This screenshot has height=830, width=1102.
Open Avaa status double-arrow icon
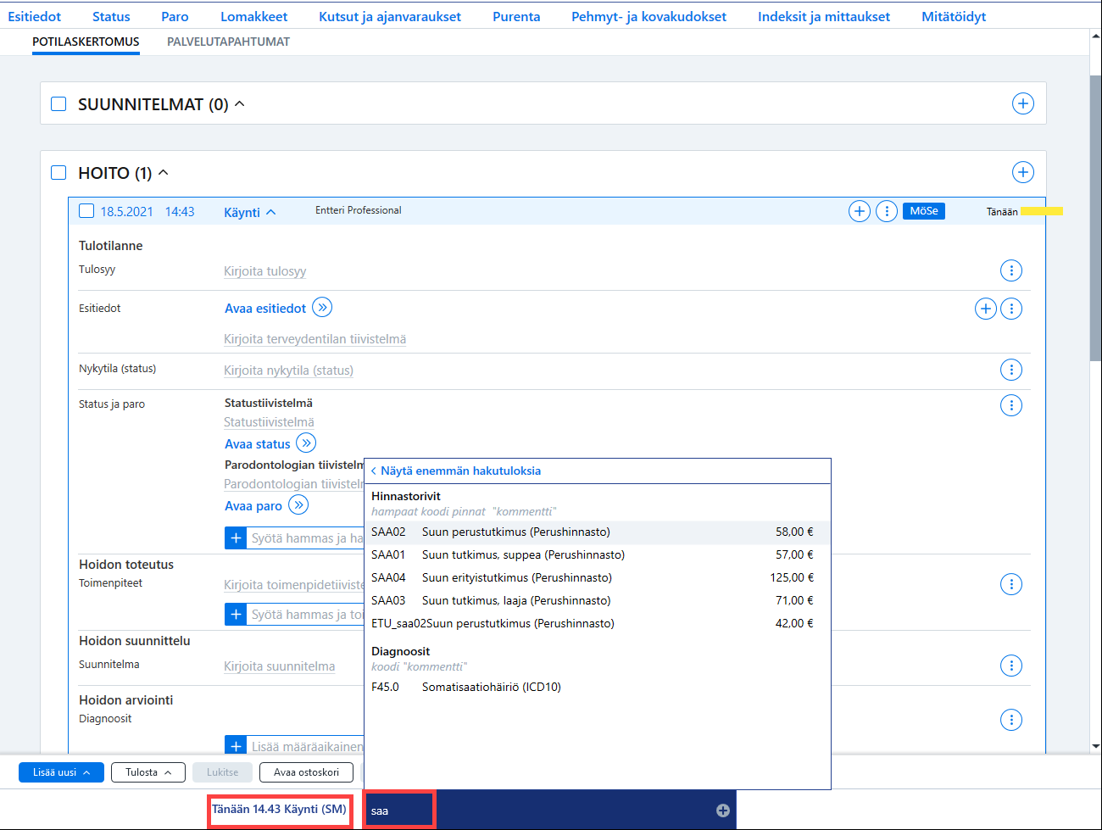click(306, 443)
